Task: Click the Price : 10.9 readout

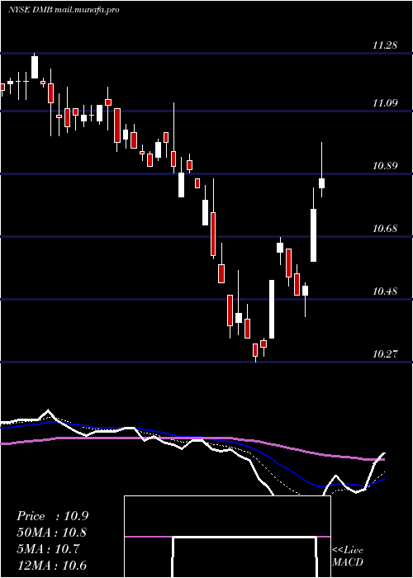Action: click(52, 516)
